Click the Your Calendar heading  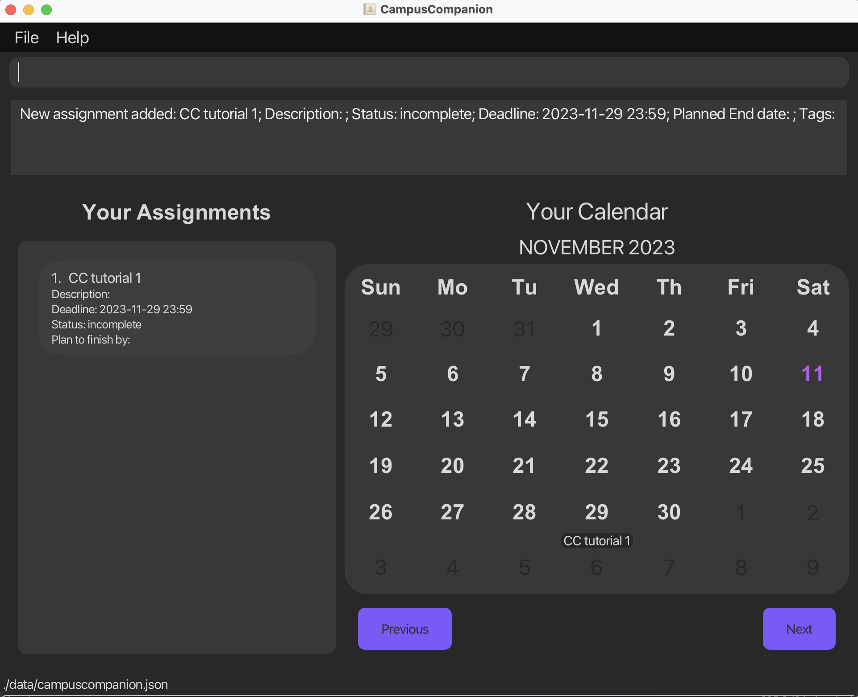(x=596, y=212)
